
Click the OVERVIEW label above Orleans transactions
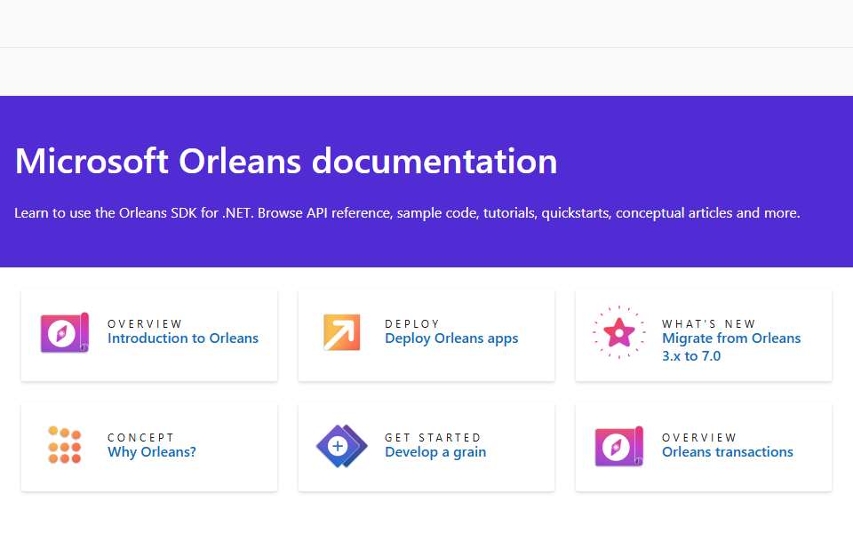[x=699, y=437]
